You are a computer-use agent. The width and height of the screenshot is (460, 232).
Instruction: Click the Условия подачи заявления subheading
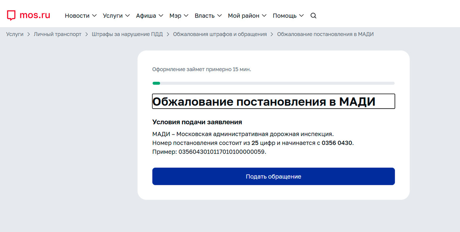197,122
